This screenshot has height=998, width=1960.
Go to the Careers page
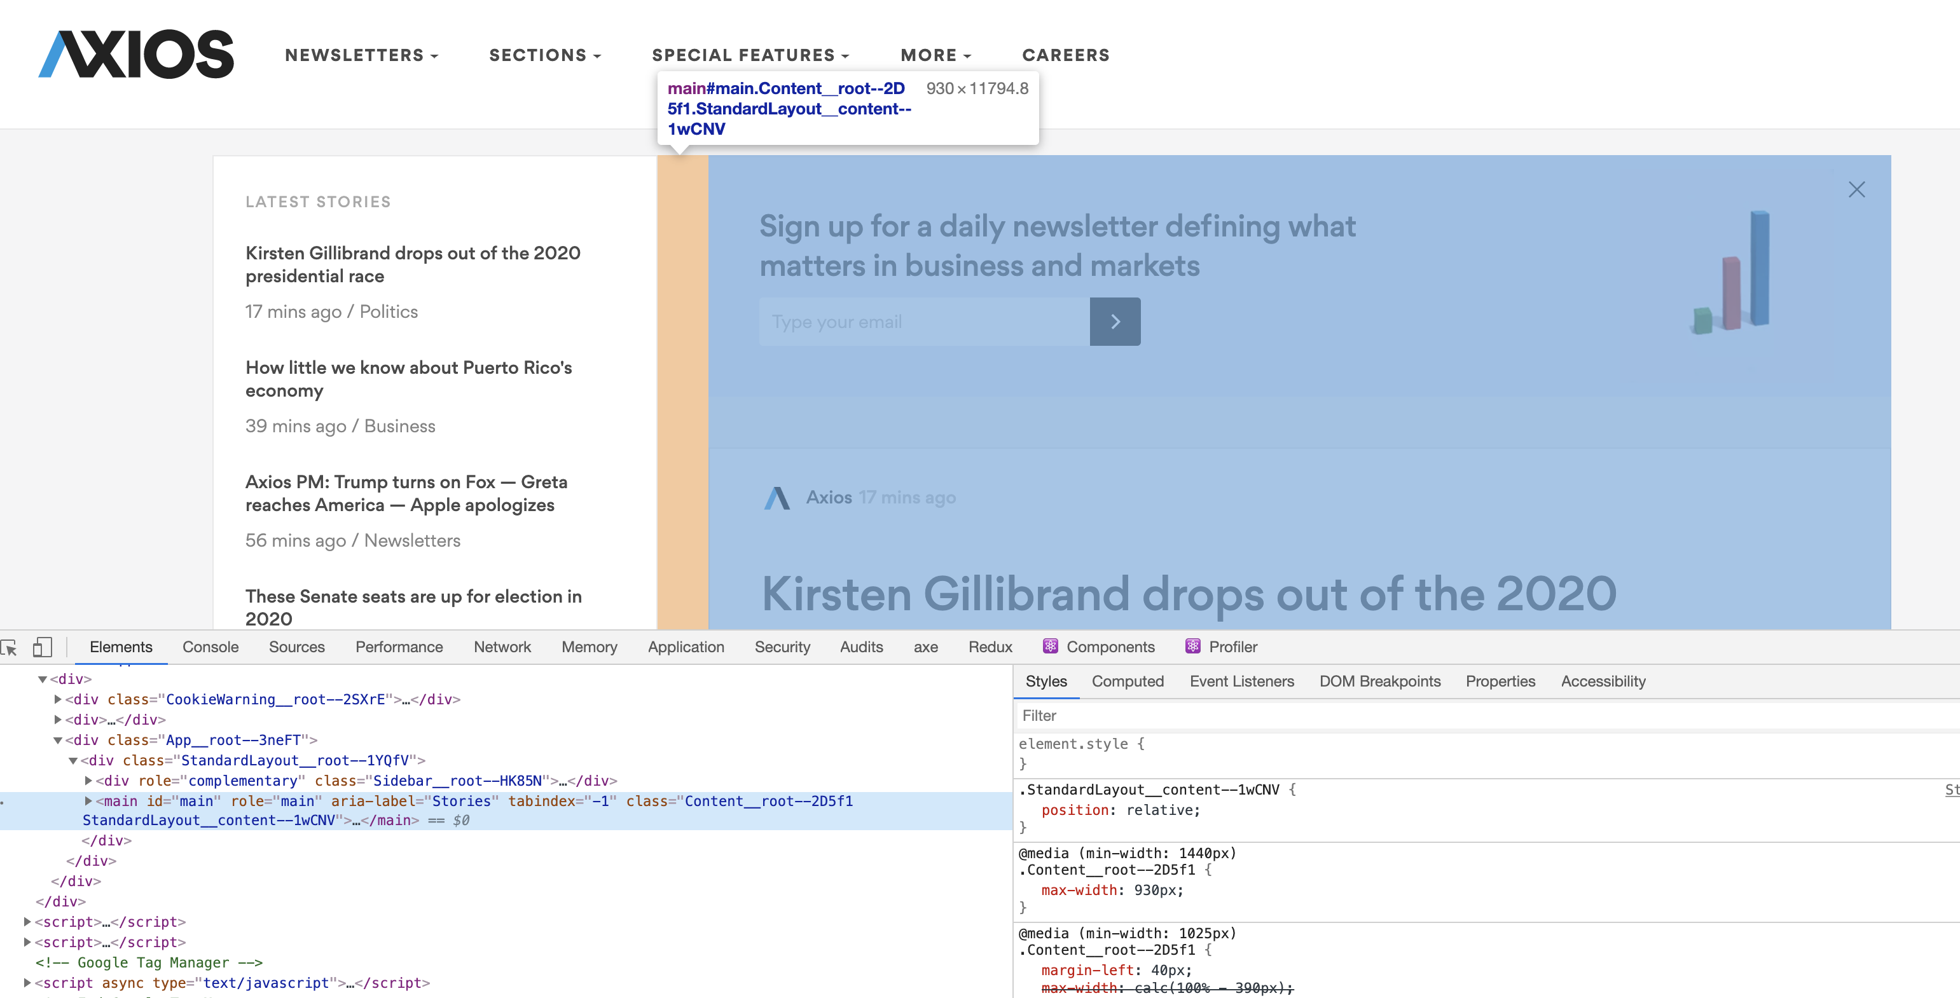(x=1065, y=55)
